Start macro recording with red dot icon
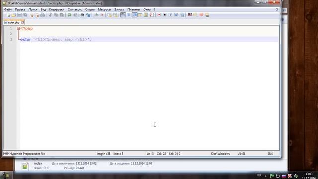Image resolution: width=318 pixels, height=179 pixels. 159,15
